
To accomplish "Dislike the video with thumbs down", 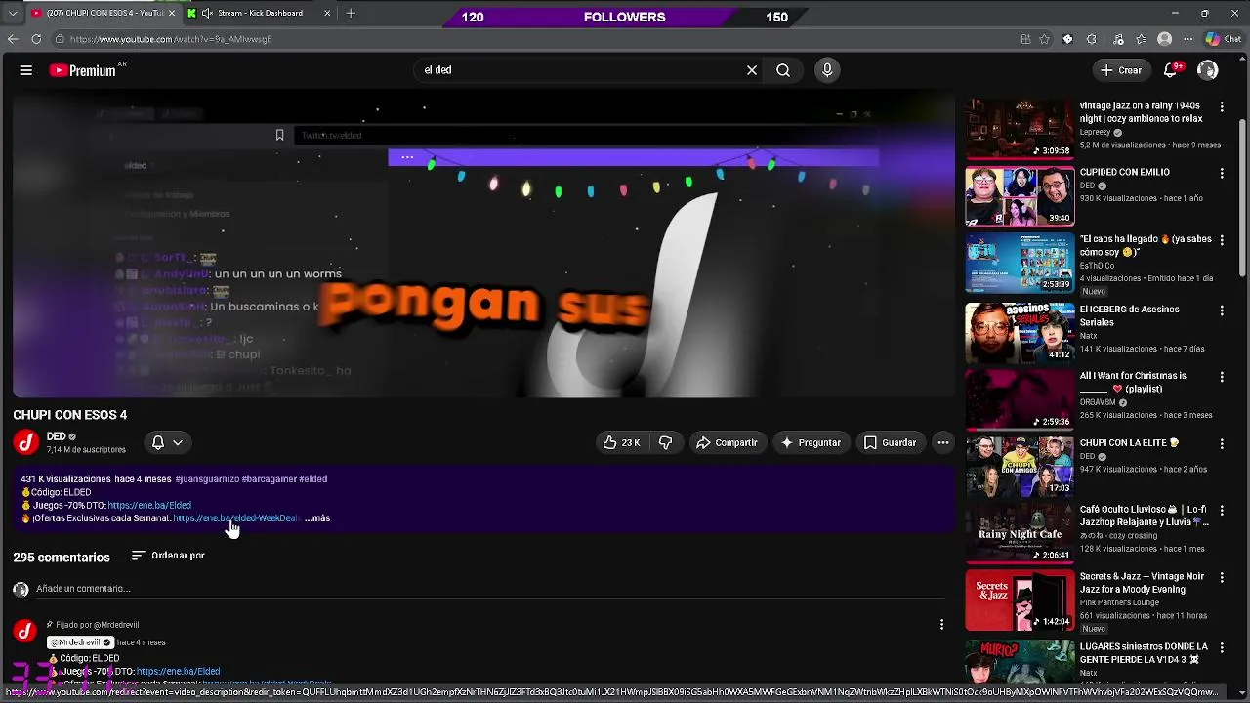I will [665, 442].
